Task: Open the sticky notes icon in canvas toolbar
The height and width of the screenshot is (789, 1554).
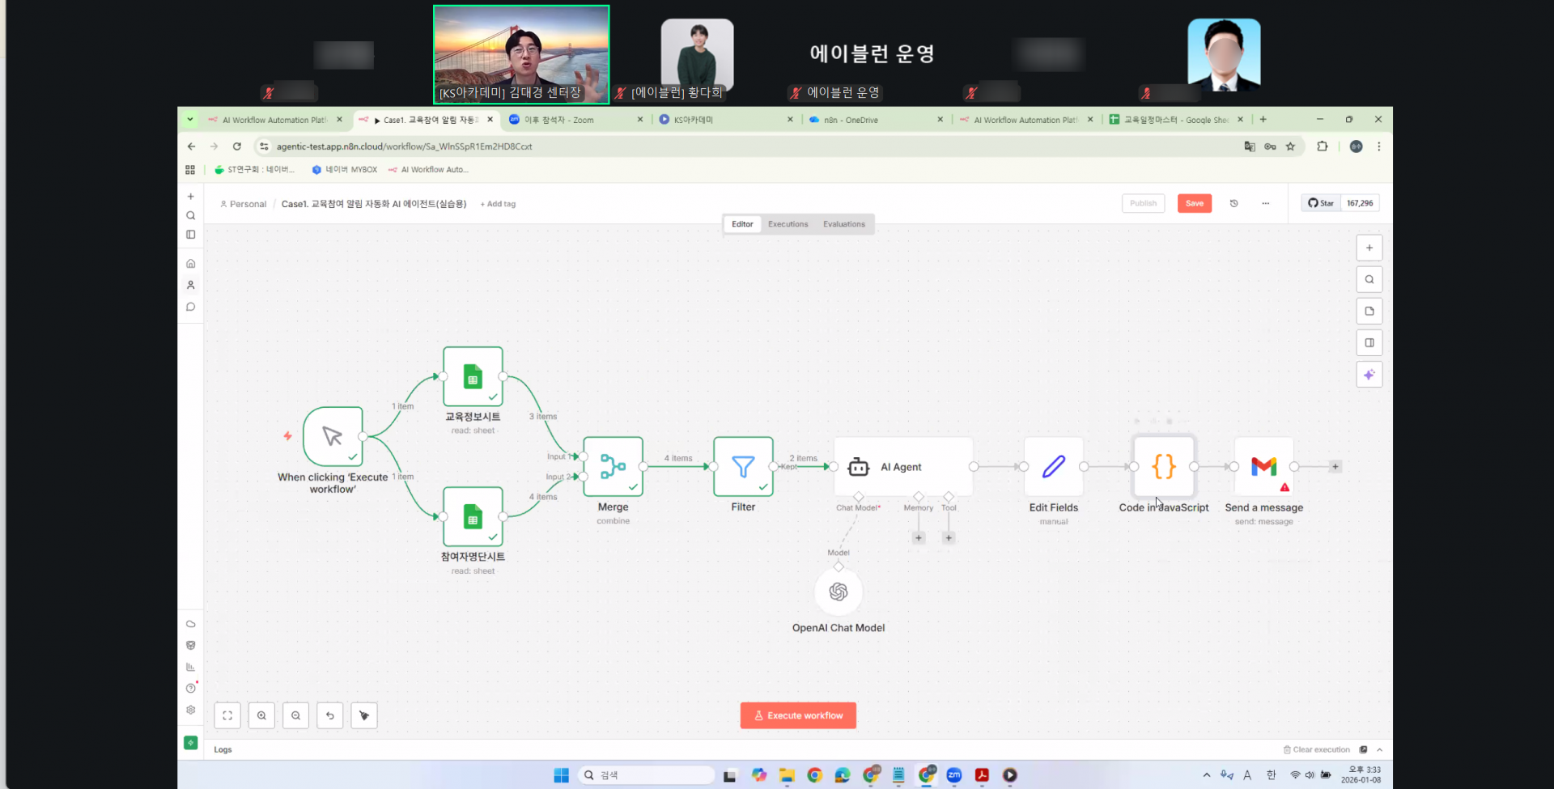Action: [x=1369, y=311]
